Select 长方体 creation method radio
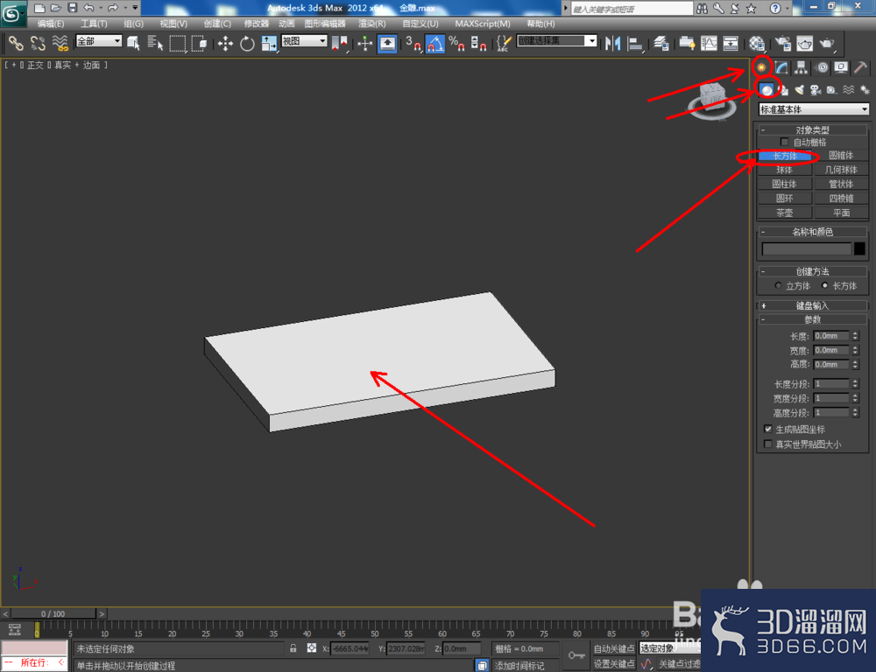 [824, 285]
